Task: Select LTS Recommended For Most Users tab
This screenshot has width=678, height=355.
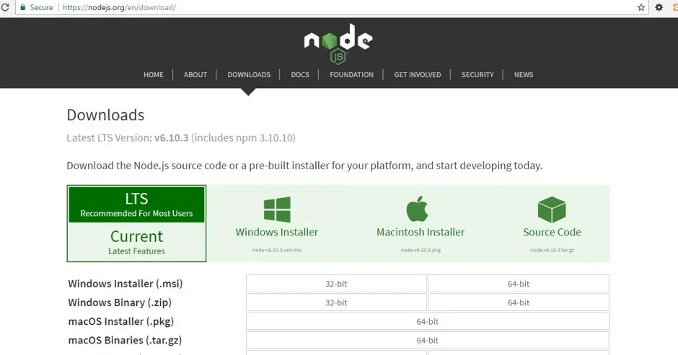Action: pyautogui.click(x=136, y=205)
